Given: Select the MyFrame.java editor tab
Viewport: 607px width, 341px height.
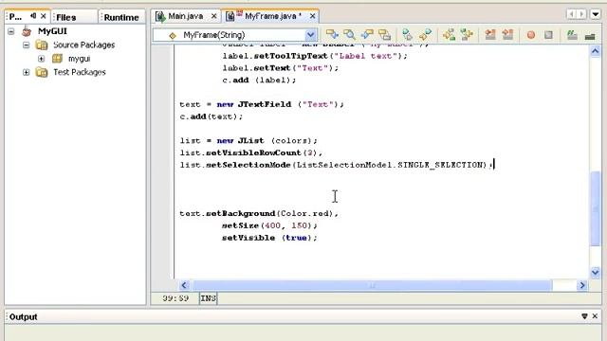Looking at the screenshot, I should [273, 16].
